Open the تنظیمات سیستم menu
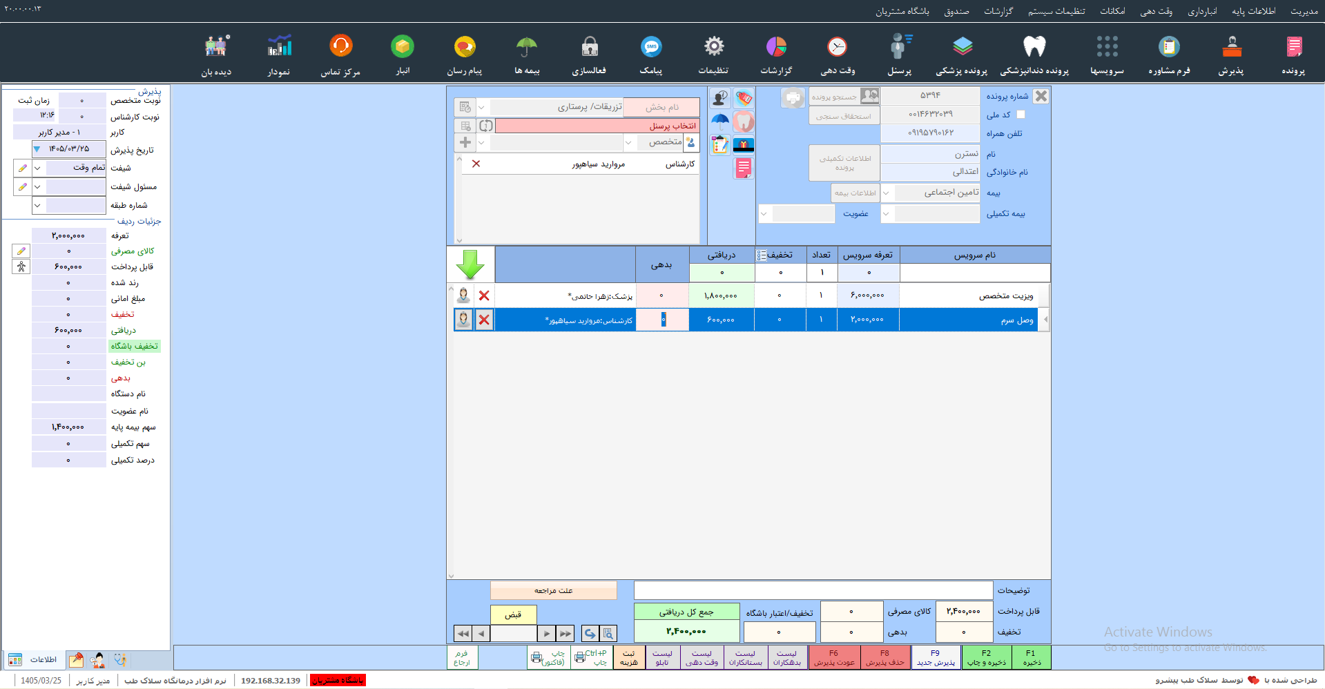1325x689 pixels. (1056, 11)
